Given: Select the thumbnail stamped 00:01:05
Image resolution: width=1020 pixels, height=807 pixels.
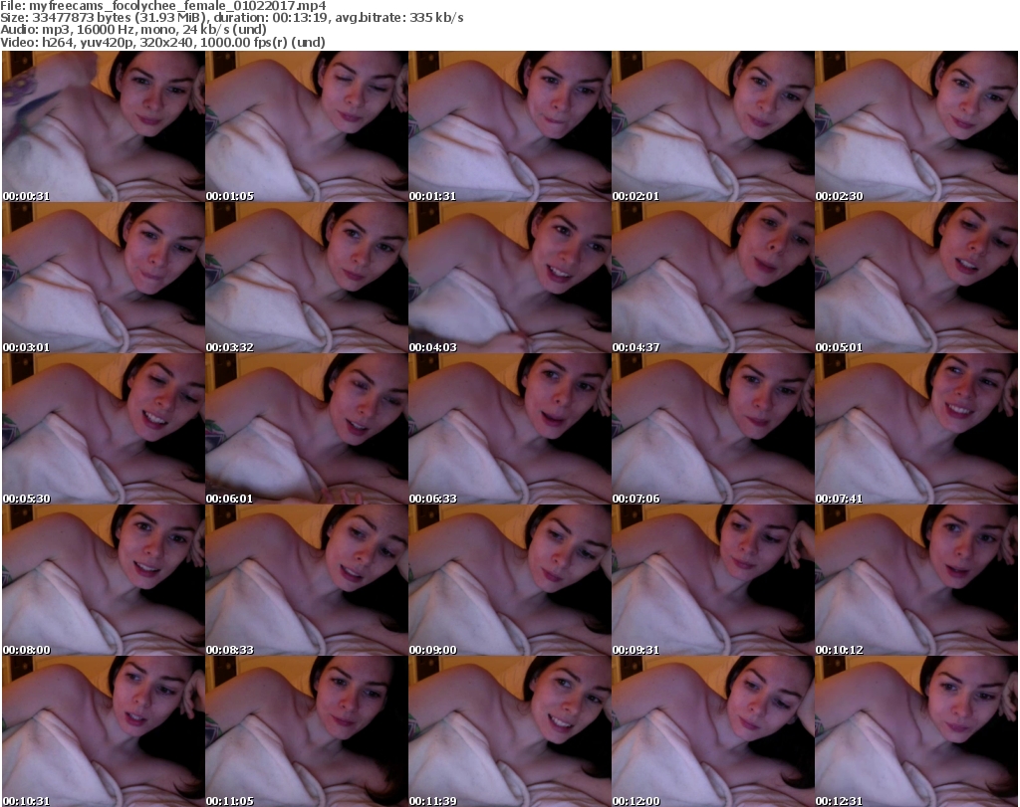Looking at the screenshot, I should point(307,126).
